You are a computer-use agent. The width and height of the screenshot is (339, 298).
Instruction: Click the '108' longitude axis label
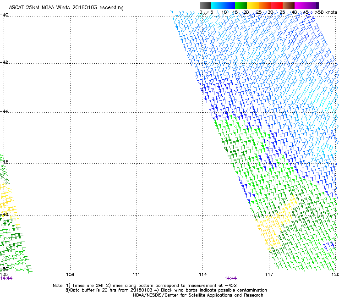70,275
